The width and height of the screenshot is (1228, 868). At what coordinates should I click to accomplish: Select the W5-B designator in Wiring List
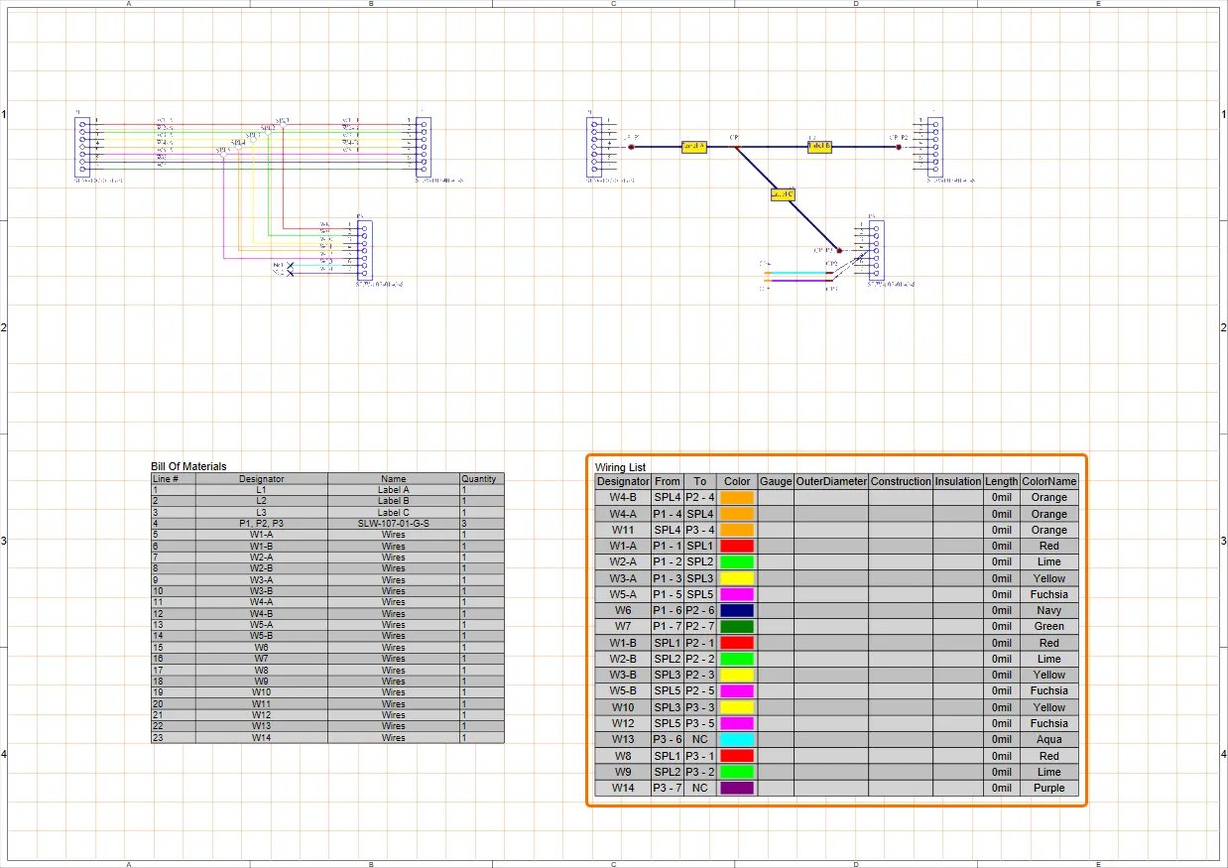[x=623, y=690]
